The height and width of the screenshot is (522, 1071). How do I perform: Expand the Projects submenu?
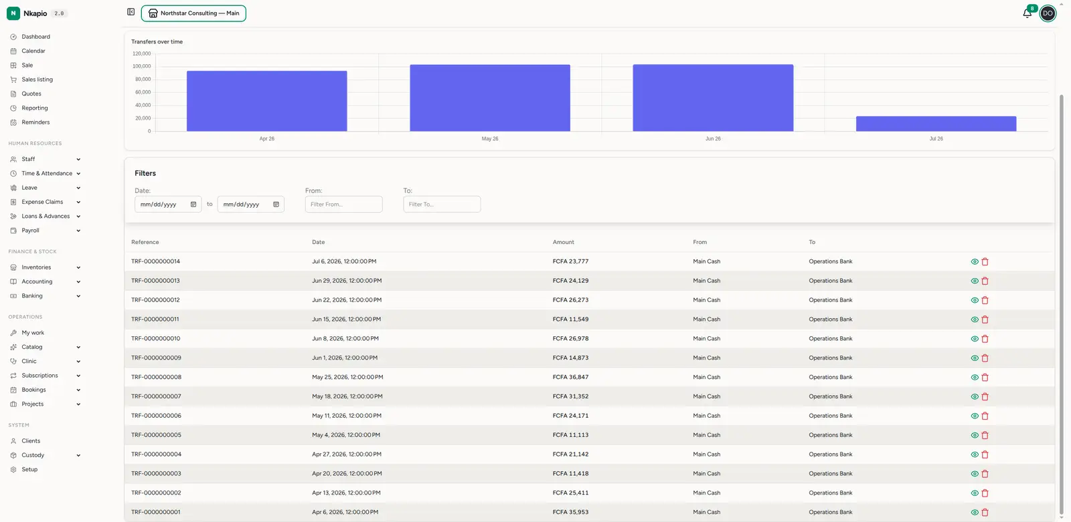[x=78, y=404]
